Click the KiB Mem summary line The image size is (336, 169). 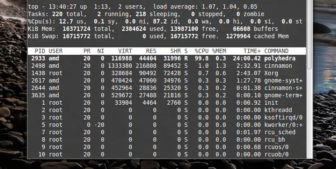click(153, 29)
